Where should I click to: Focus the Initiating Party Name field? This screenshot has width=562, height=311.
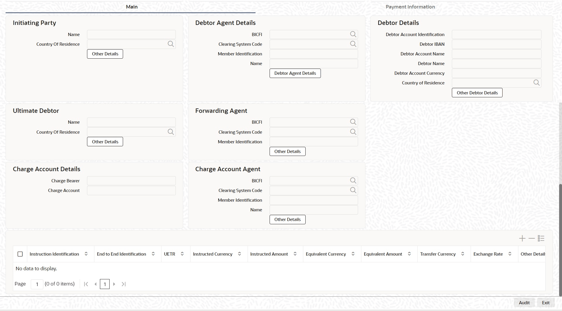131,34
